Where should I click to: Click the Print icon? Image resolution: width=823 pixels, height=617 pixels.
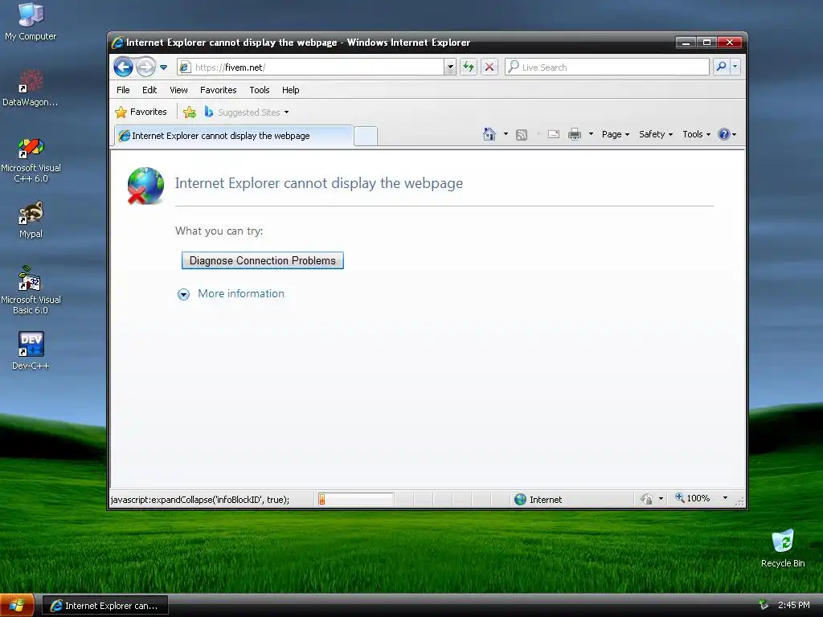[575, 134]
